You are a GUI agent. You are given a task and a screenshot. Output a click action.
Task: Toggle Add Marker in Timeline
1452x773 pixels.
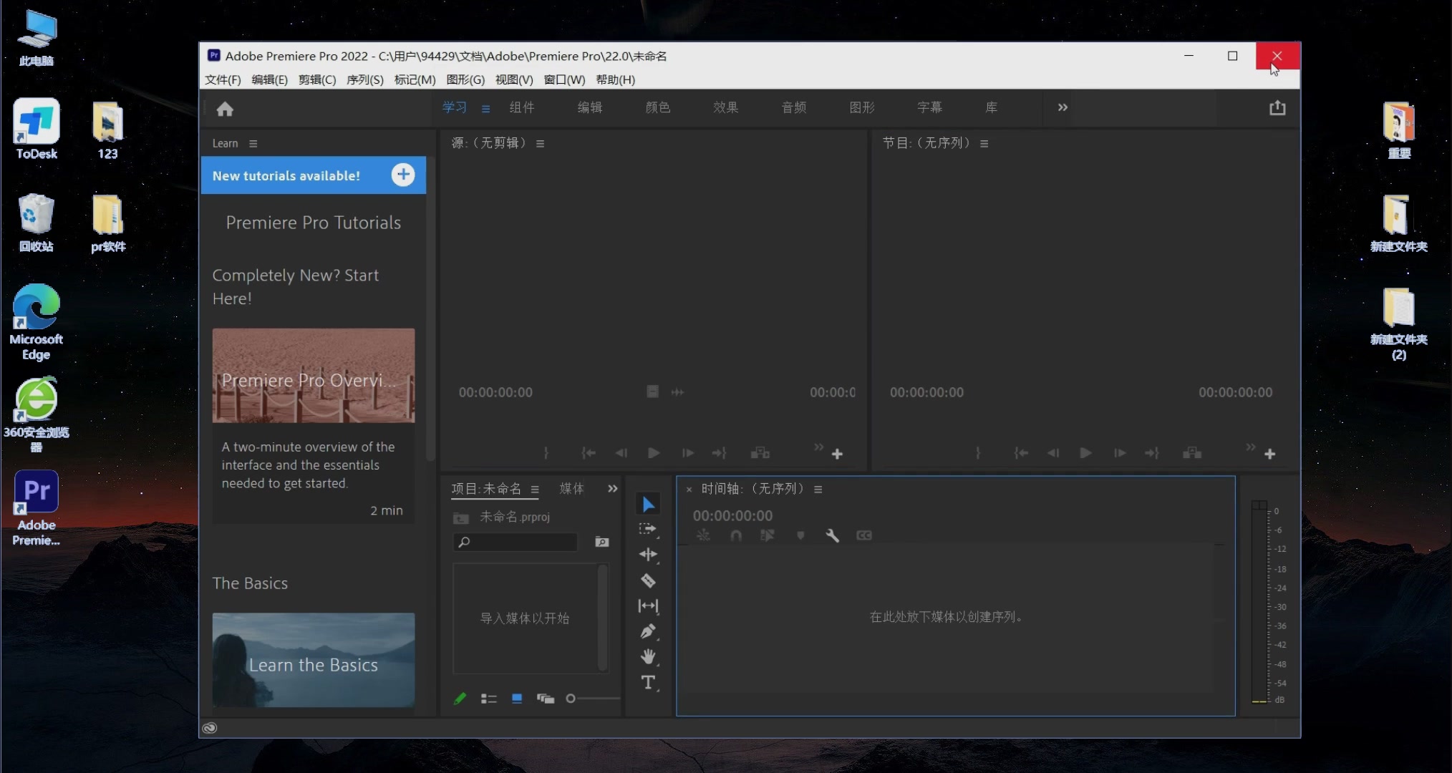[800, 535]
